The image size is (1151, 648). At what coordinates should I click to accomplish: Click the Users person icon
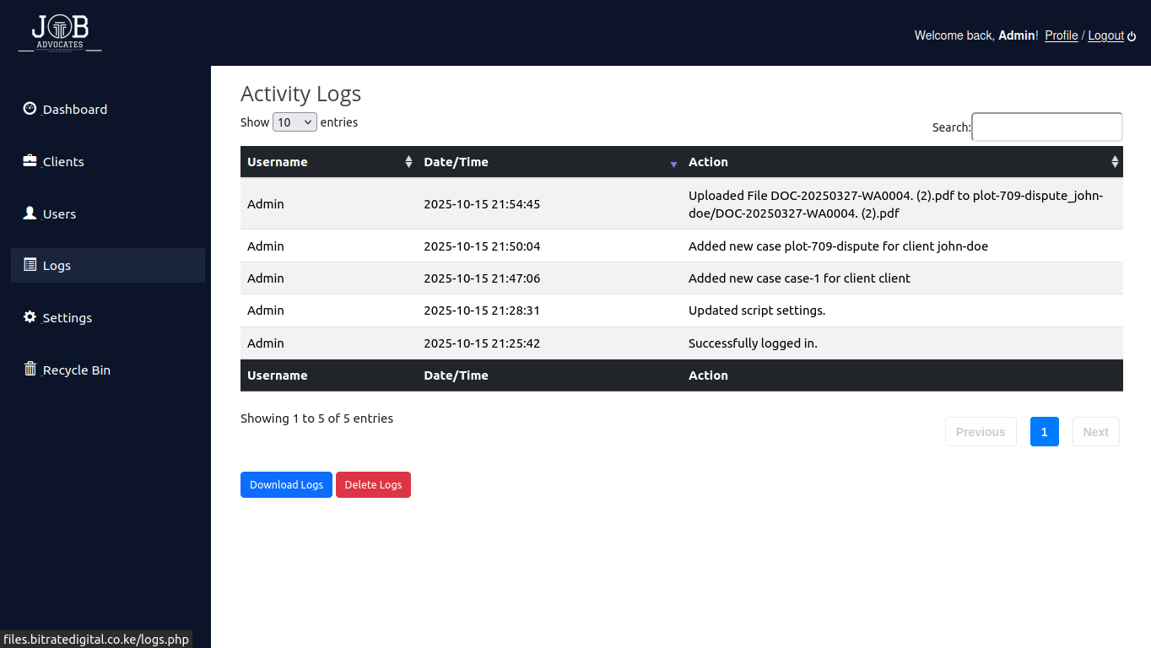coord(30,213)
